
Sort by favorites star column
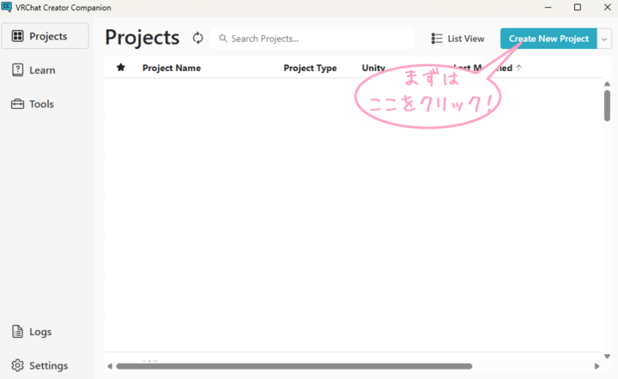pyautogui.click(x=121, y=67)
